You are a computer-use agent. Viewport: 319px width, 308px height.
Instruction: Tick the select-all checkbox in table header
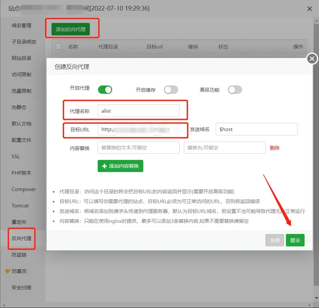coord(58,47)
